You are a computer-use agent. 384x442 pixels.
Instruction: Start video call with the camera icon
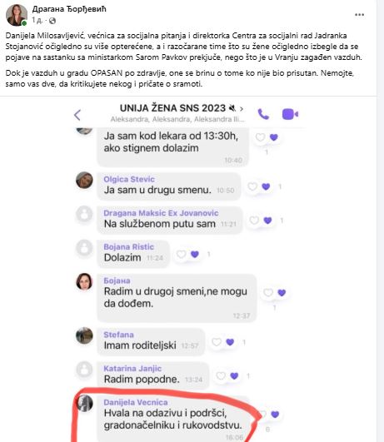[290, 114]
